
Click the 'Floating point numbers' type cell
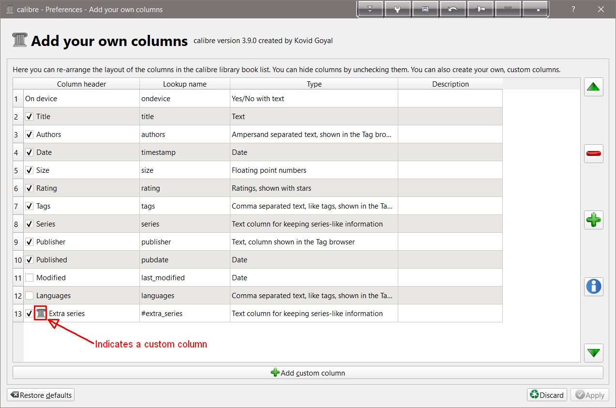314,170
